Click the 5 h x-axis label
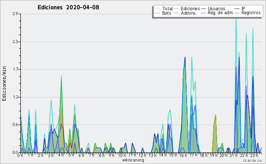The width and height of the screenshot is (266, 164). coord(71,155)
